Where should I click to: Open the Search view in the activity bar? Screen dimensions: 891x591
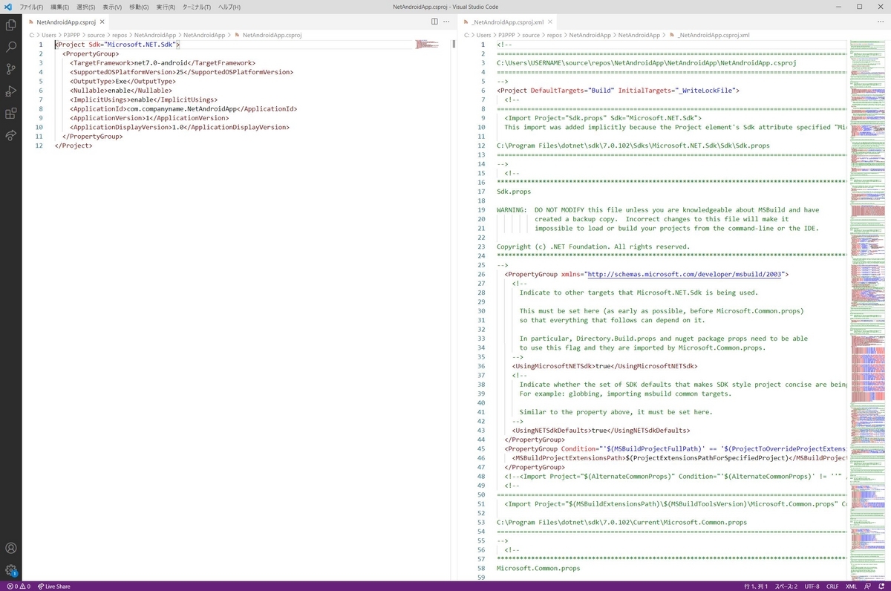coord(11,47)
